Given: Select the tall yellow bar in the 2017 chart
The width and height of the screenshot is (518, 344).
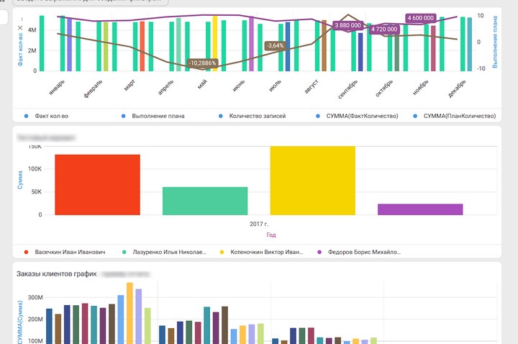Looking at the screenshot, I should pyautogui.click(x=313, y=180).
